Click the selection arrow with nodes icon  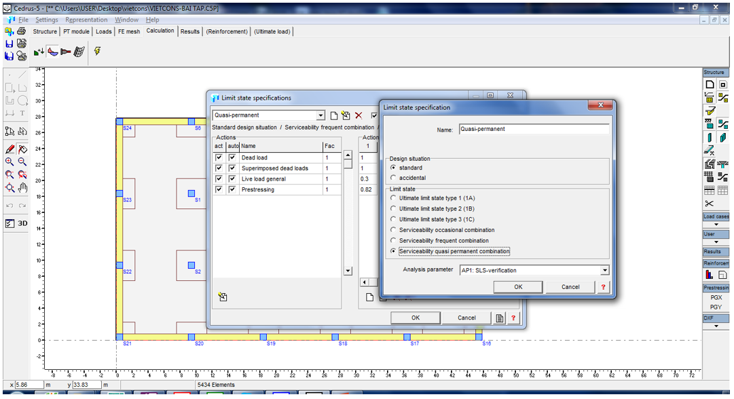click(x=10, y=132)
